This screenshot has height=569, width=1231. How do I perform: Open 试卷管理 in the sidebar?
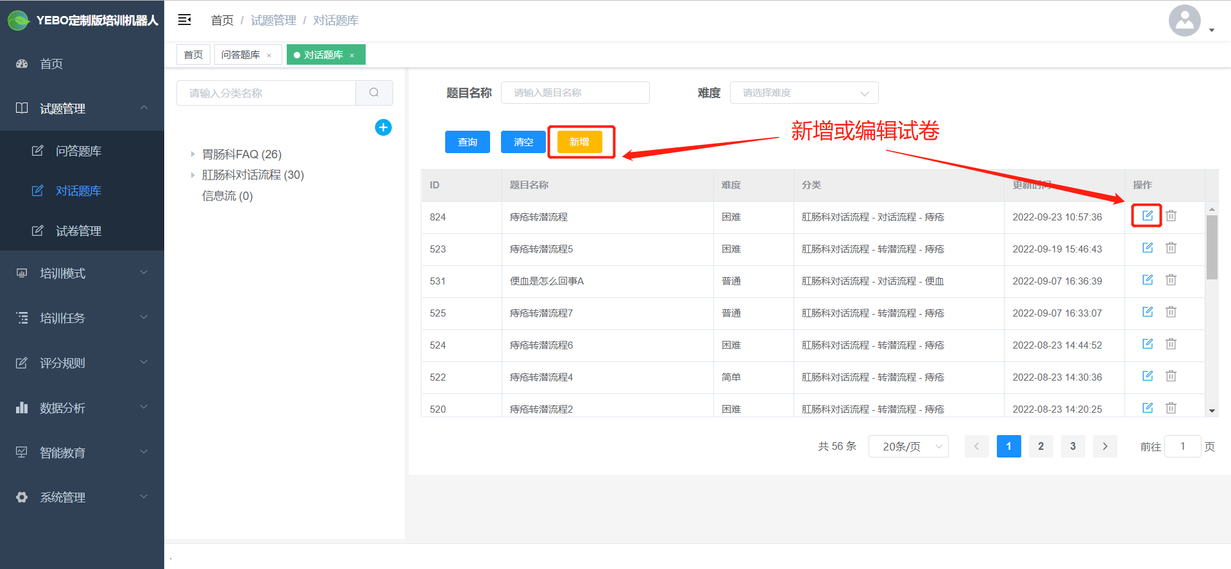[x=82, y=231]
